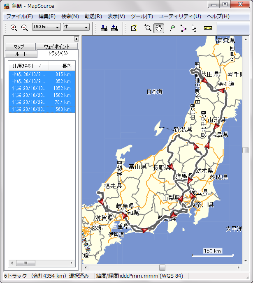The width and height of the screenshot is (253, 283).
Task: Open the 編集(E) menu
Action: click(47, 16)
